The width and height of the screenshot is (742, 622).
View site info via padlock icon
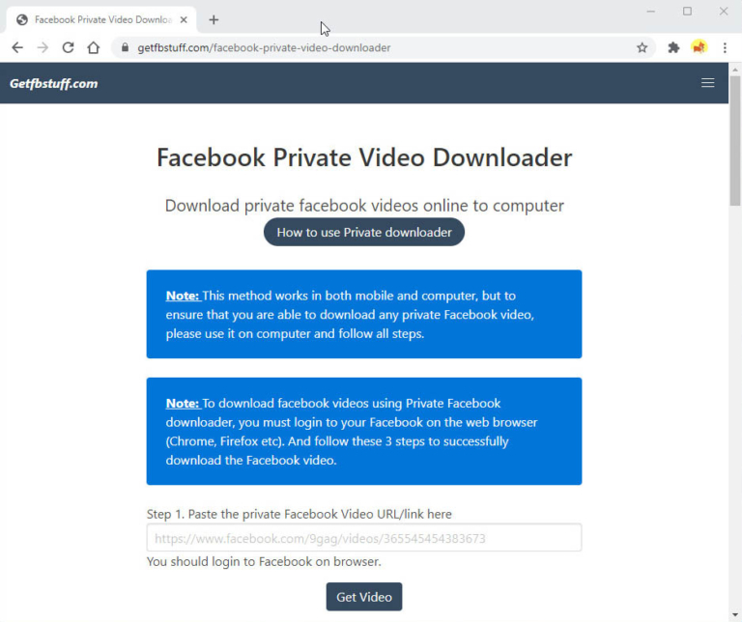(x=125, y=47)
